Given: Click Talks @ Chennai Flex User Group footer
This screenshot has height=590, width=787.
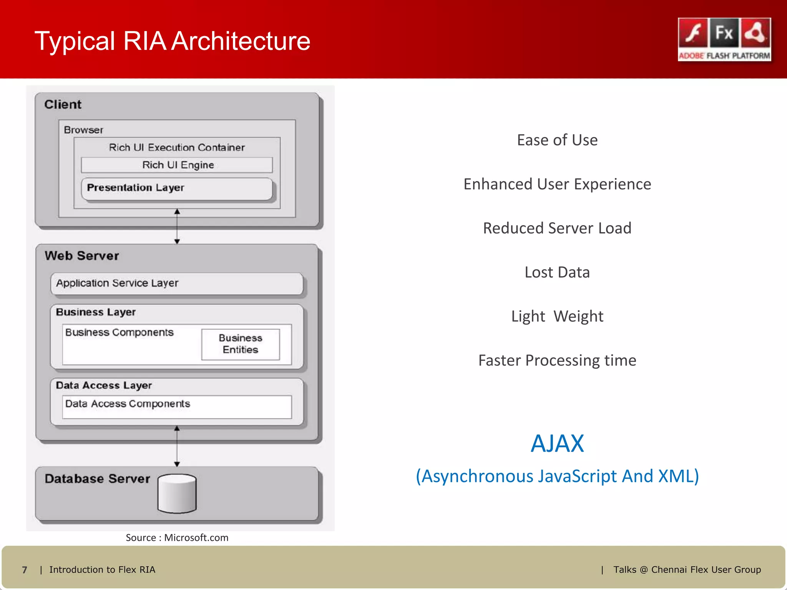Looking at the screenshot, I should [x=687, y=570].
